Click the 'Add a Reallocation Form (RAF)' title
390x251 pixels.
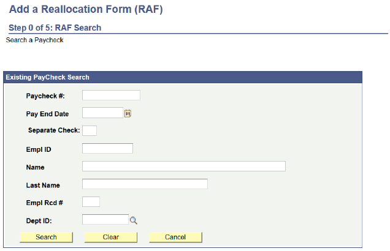point(86,9)
